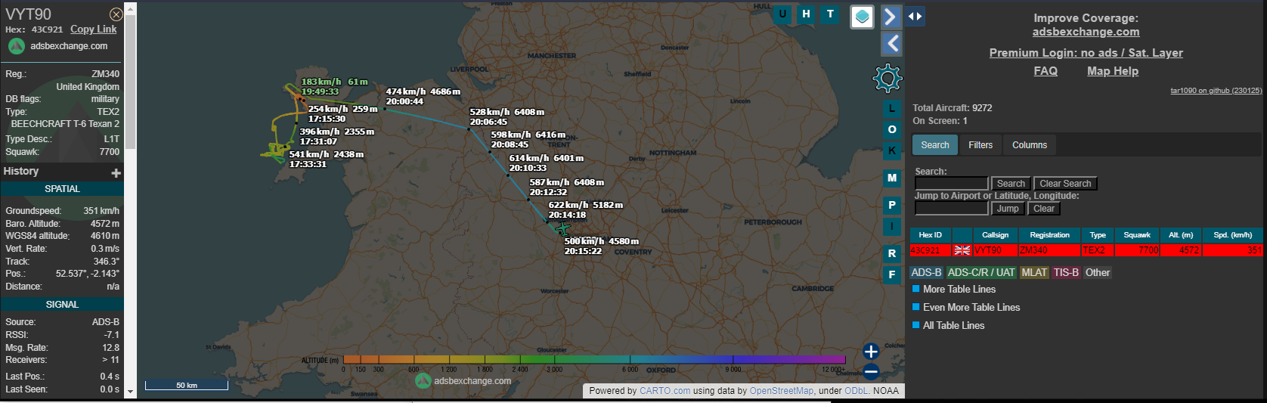Toggle ADS-B source legend filter
The width and height of the screenshot is (1267, 403).
[926, 273]
